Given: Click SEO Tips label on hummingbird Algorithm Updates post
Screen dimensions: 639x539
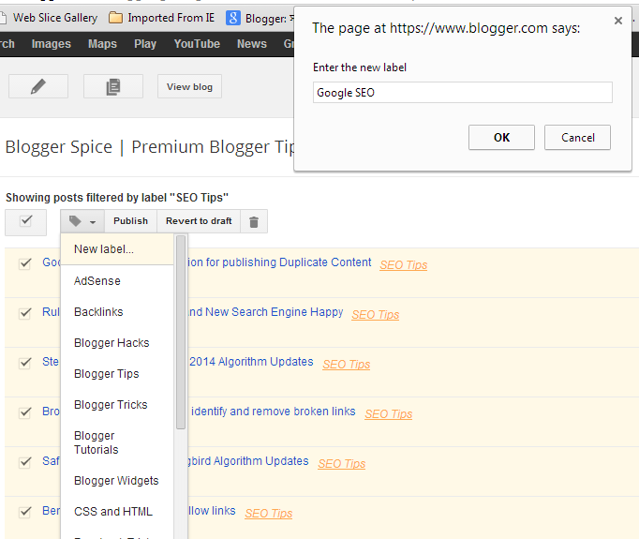Looking at the screenshot, I should 341,464.
